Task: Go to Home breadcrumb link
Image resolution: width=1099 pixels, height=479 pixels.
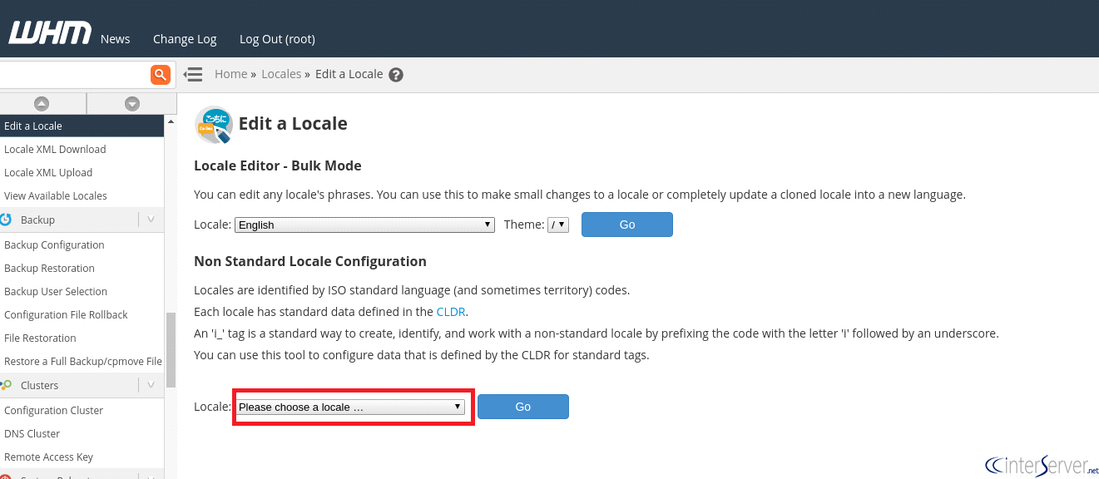Action: click(230, 74)
